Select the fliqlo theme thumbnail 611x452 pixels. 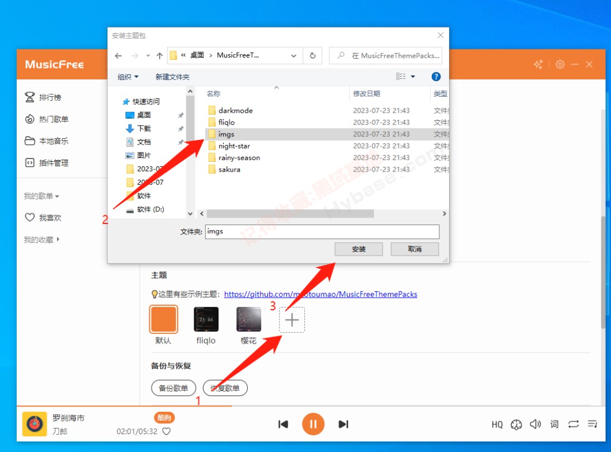pyautogui.click(x=206, y=319)
